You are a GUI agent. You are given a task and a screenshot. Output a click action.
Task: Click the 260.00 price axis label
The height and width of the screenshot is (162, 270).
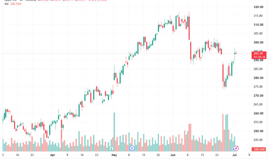pos(259,113)
